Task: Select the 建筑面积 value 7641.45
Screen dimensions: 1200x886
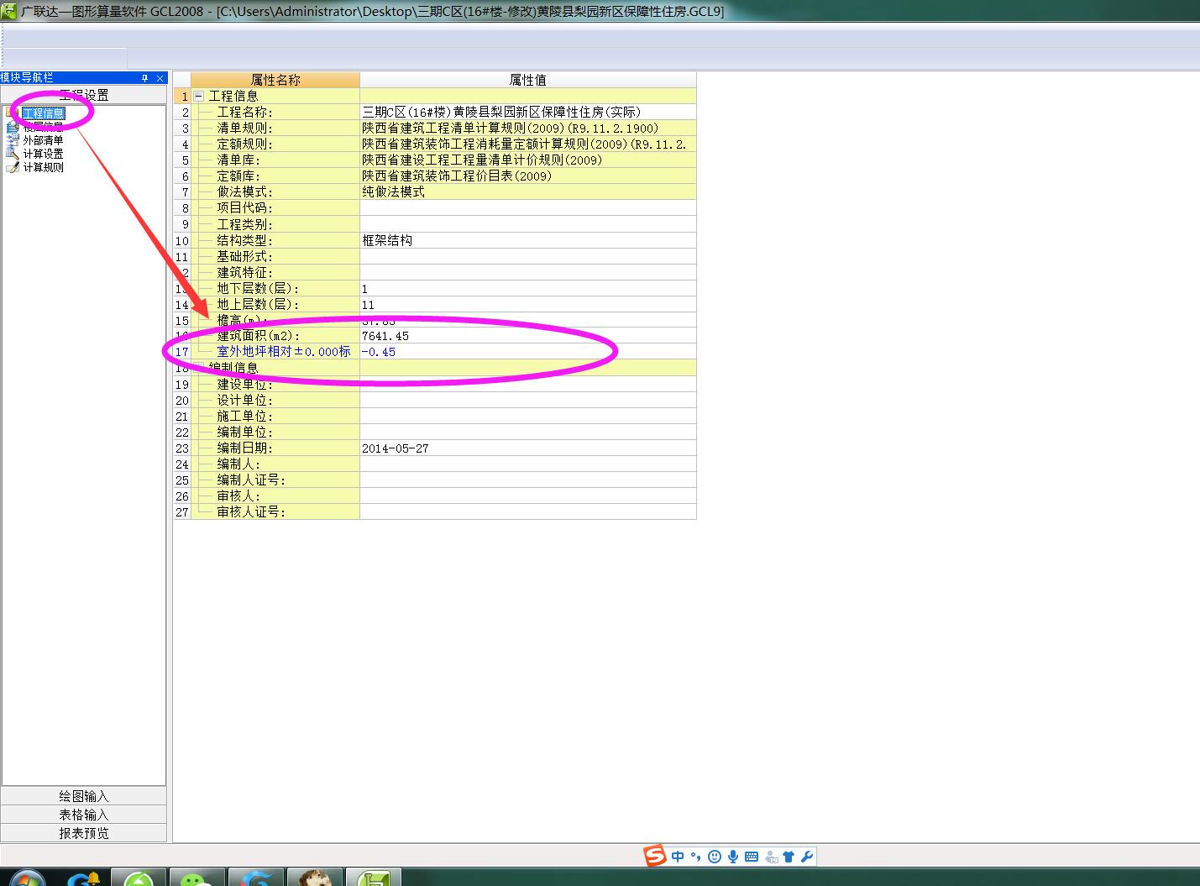Action: coord(528,336)
